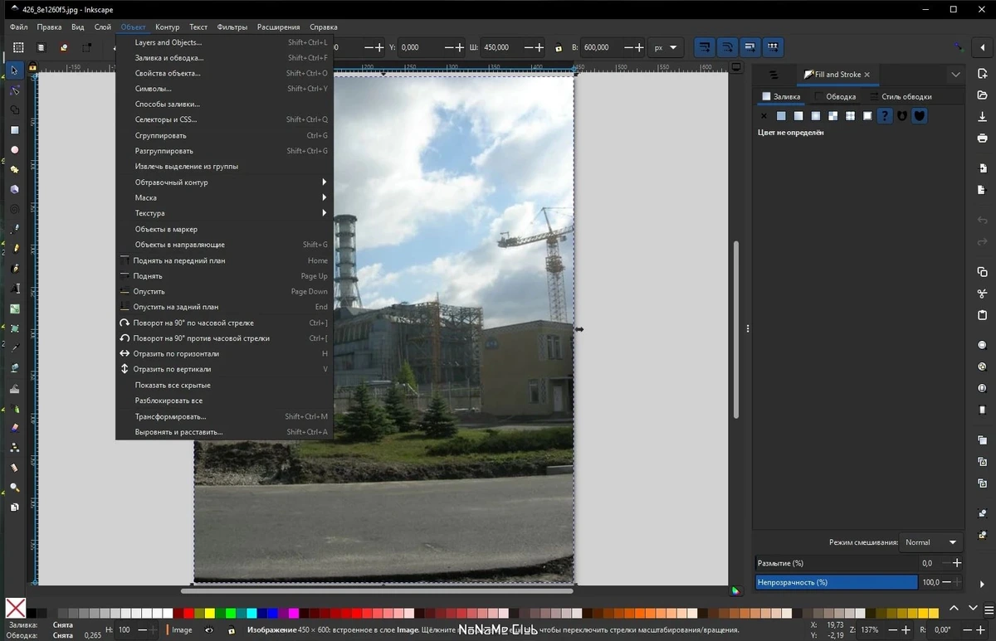Select the Spiral tool

click(x=15, y=210)
